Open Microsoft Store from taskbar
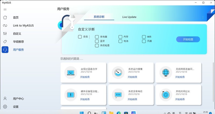The height and width of the screenshot is (114, 215). click(126, 113)
